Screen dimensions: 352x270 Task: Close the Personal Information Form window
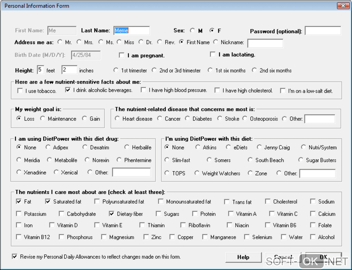tap(343, 6)
